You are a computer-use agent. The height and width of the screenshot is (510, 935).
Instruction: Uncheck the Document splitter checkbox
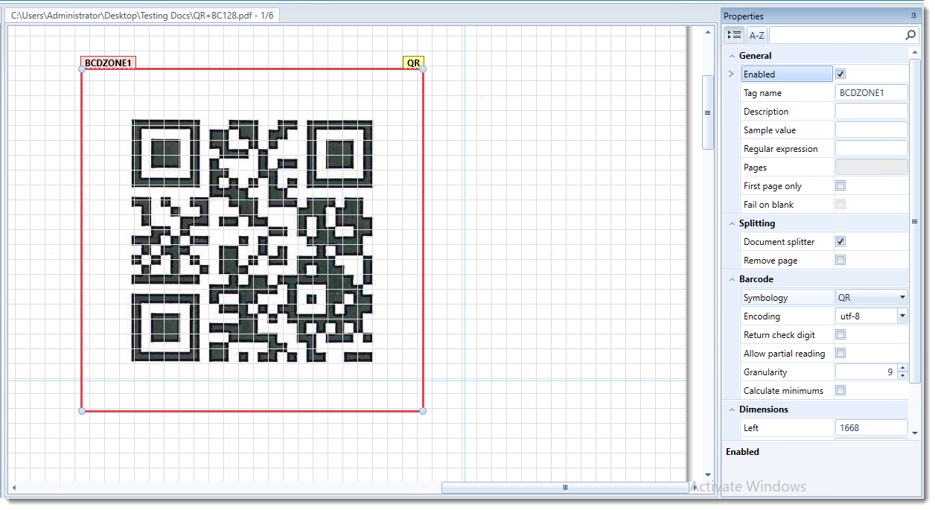[x=840, y=241]
